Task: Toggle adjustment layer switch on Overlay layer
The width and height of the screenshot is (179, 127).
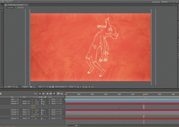Action: pyautogui.click(x=43, y=112)
